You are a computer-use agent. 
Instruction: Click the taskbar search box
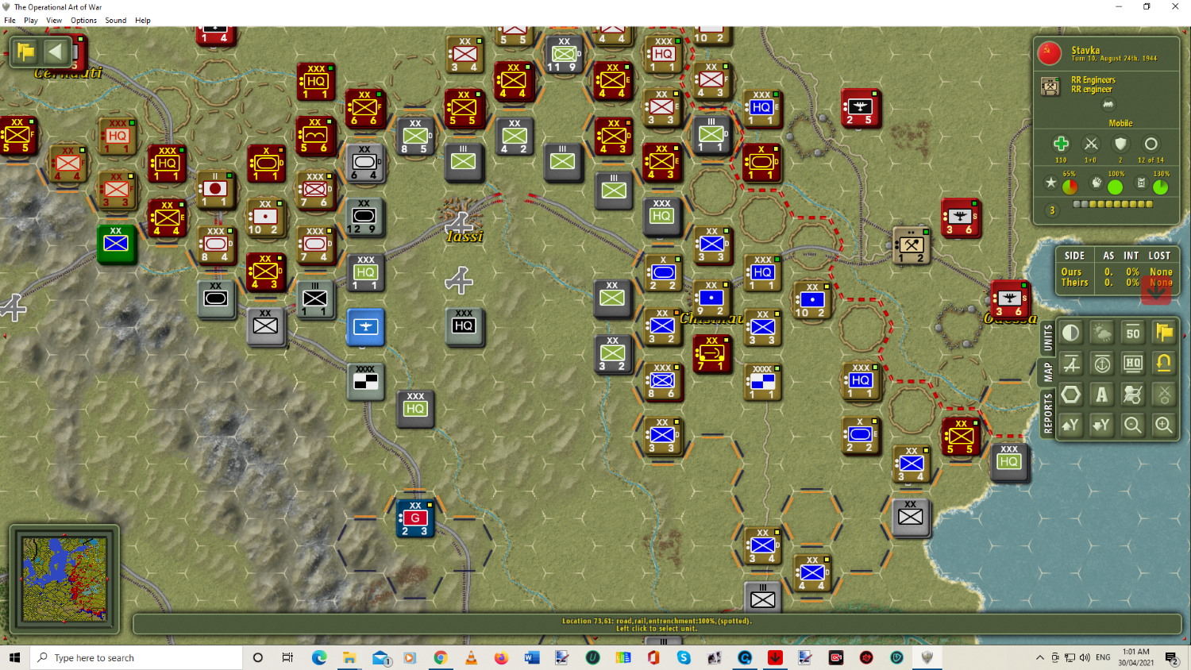tap(137, 657)
